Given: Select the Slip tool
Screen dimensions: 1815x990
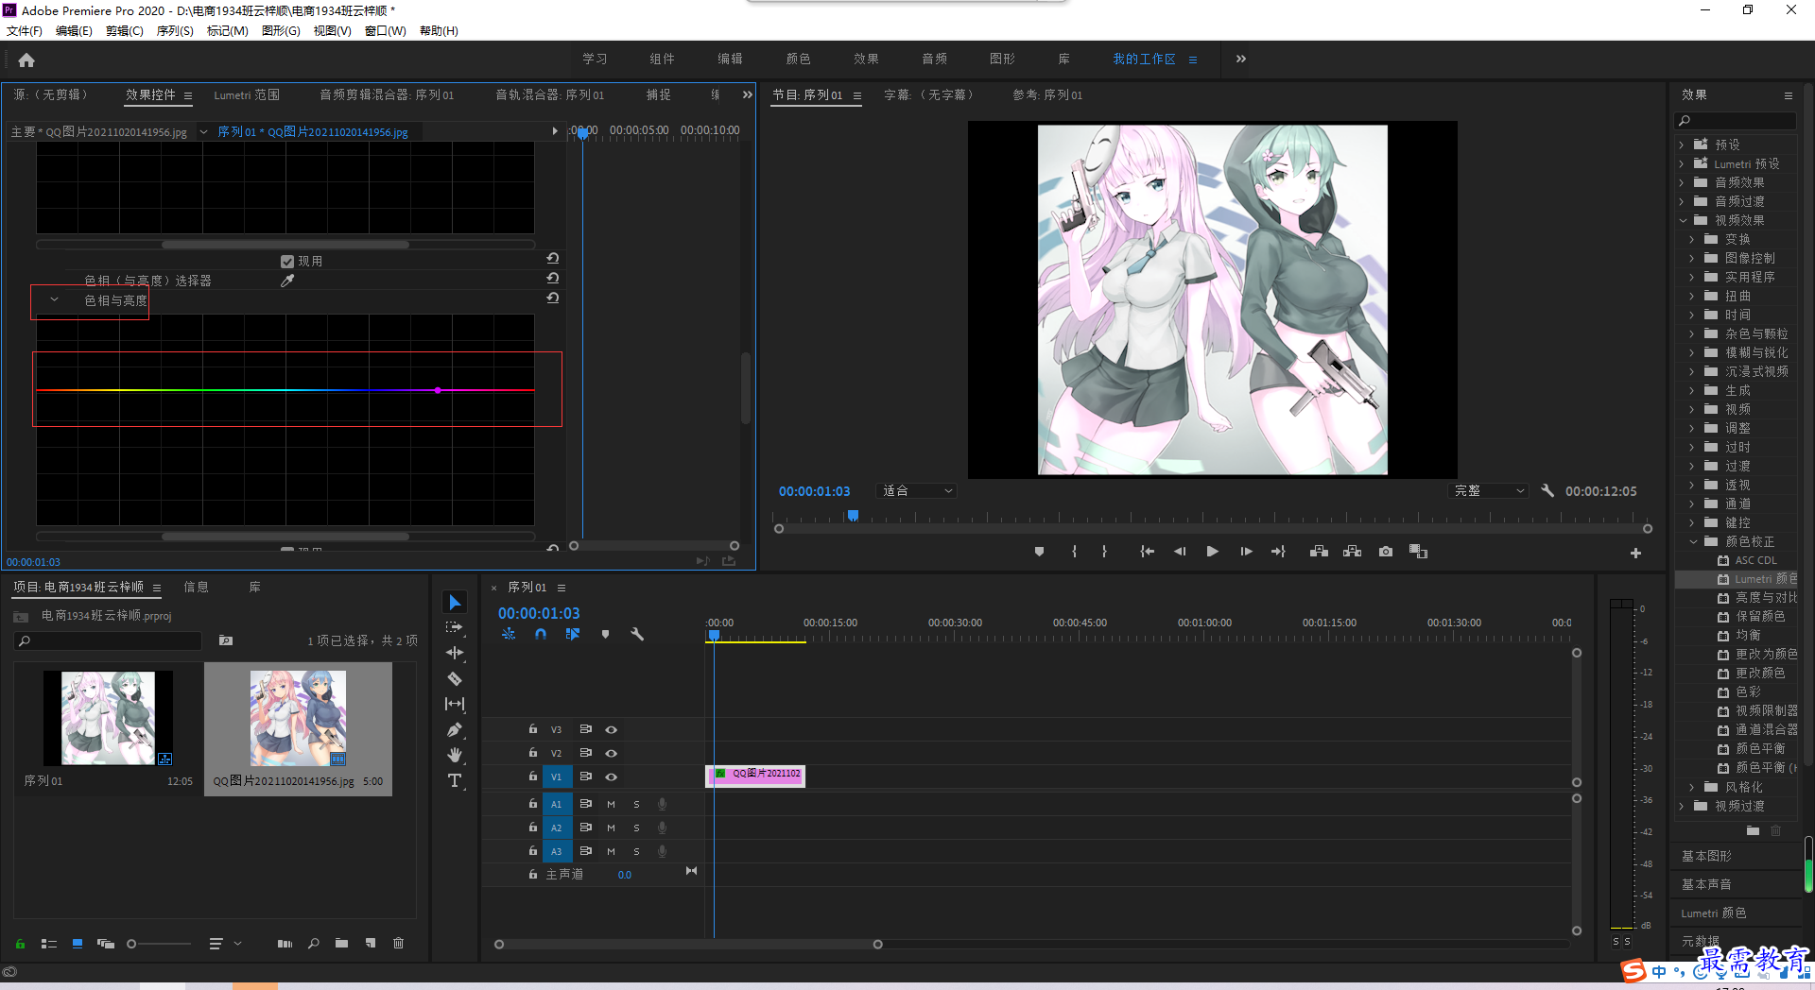Looking at the screenshot, I should tap(455, 704).
